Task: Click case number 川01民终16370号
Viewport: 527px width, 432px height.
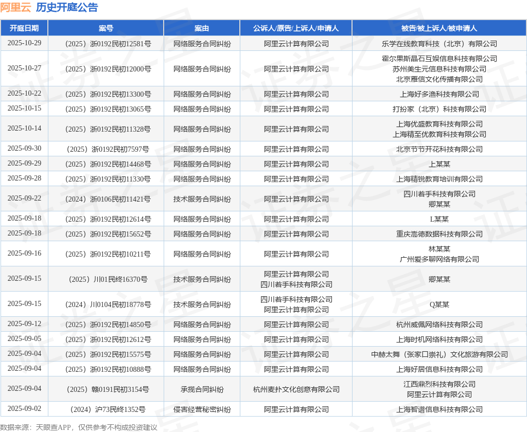Action: [108, 279]
